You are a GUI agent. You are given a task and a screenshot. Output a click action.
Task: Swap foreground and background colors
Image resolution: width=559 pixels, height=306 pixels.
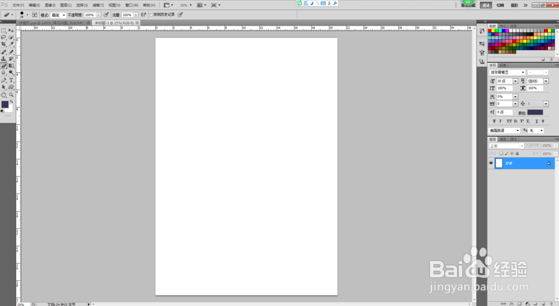tap(11, 102)
